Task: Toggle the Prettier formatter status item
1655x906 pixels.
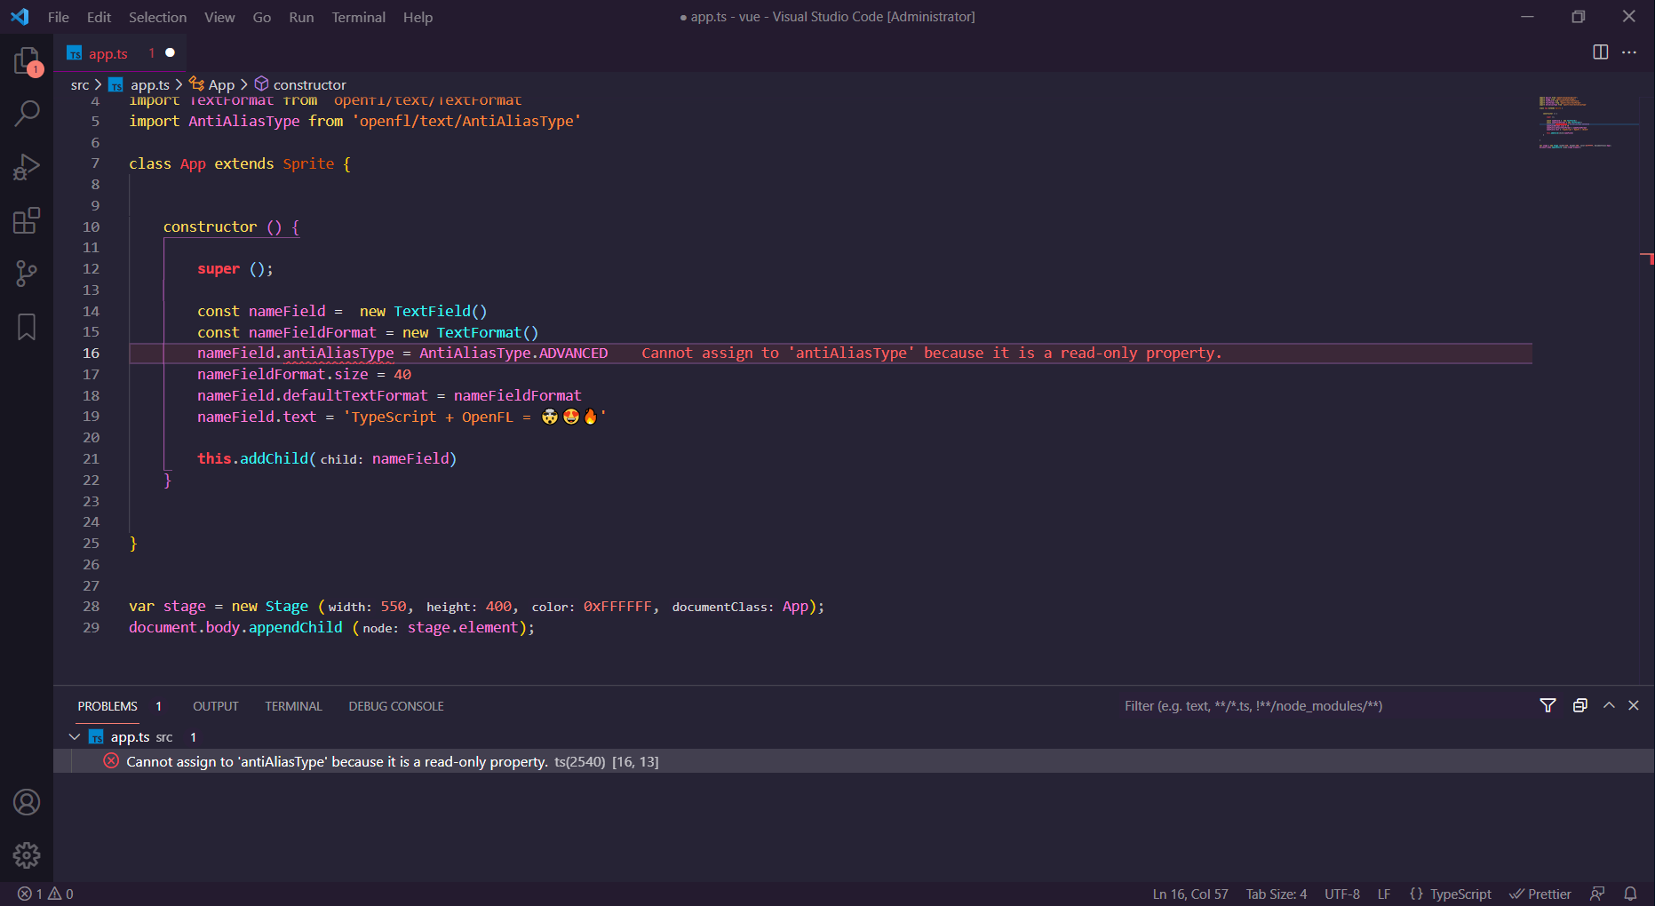Action: pyautogui.click(x=1540, y=894)
